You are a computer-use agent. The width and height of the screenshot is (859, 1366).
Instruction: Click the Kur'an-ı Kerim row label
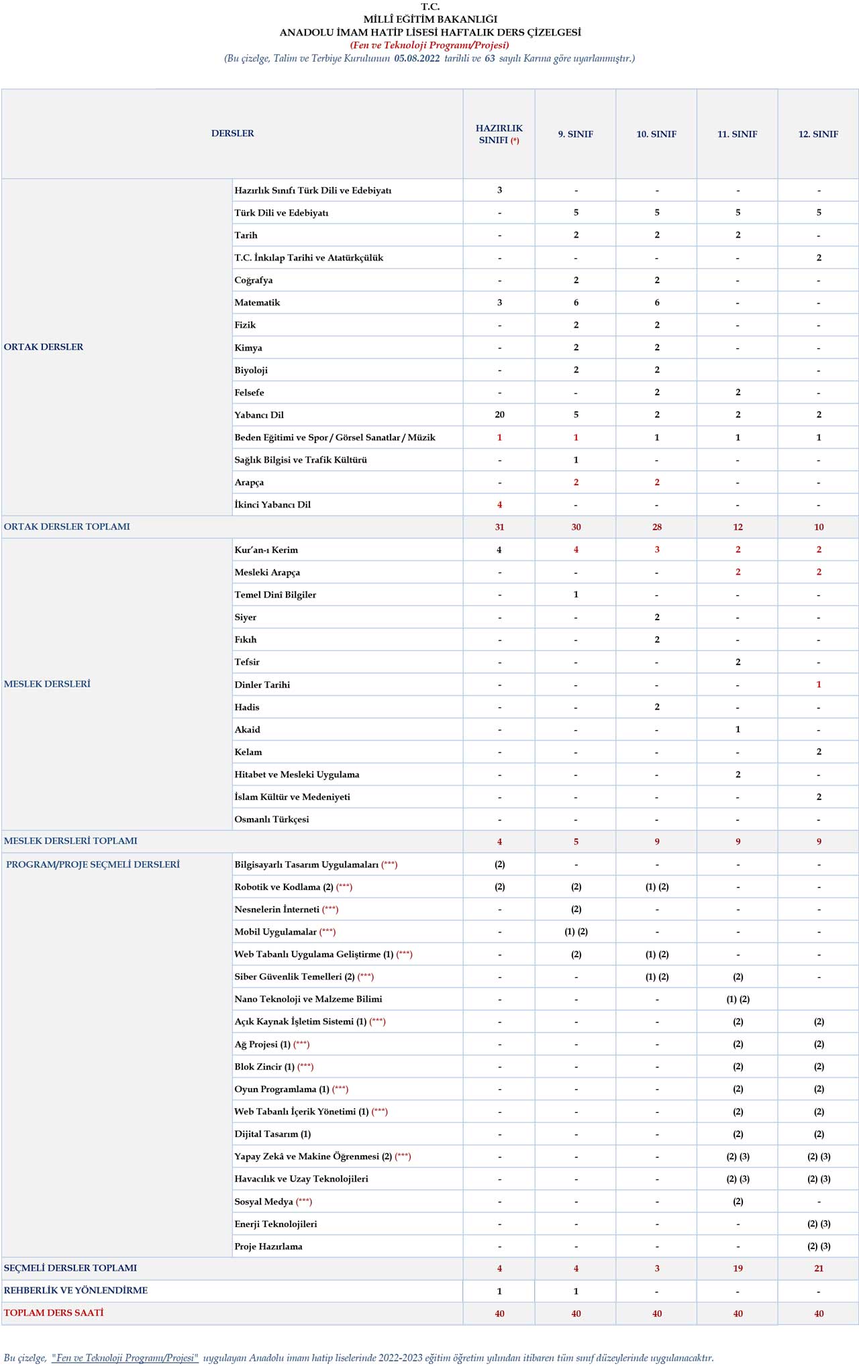coord(266,550)
